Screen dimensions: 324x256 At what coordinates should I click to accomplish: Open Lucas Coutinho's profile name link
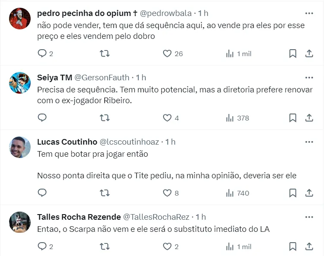[x=67, y=142]
